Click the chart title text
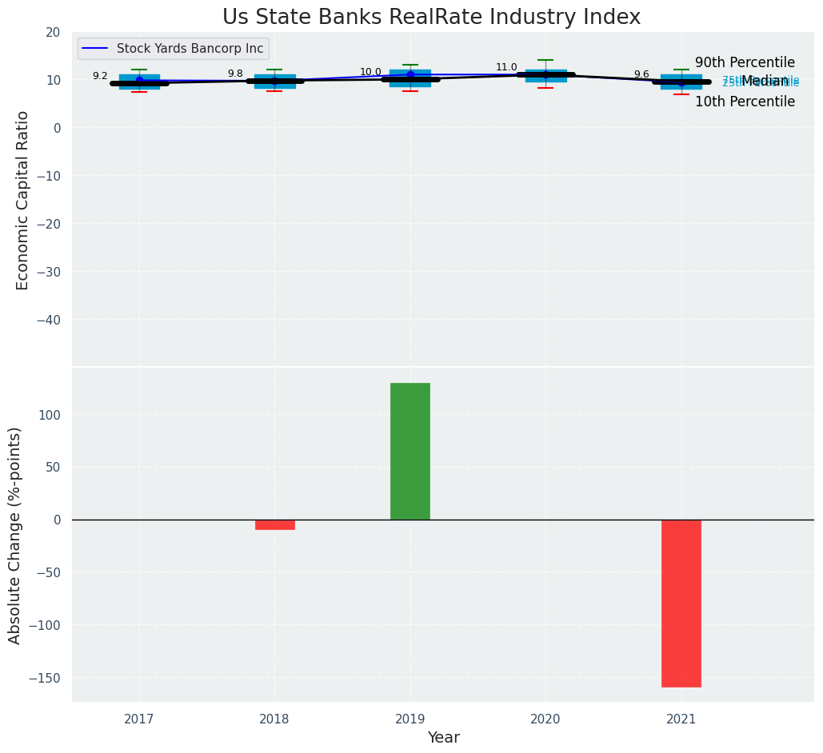The image size is (823, 753). click(x=431, y=18)
